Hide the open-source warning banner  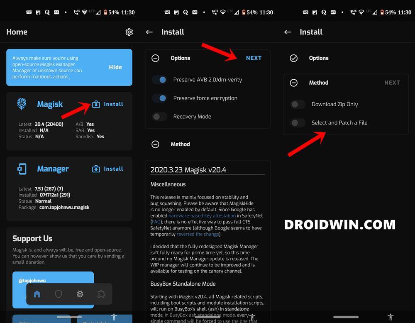pyautogui.click(x=115, y=67)
